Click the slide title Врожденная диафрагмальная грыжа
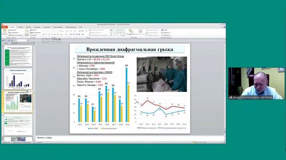This screenshot has height=160, width=286. [130, 49]
